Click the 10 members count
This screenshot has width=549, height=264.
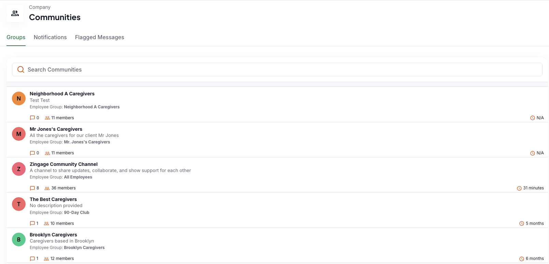62,223
